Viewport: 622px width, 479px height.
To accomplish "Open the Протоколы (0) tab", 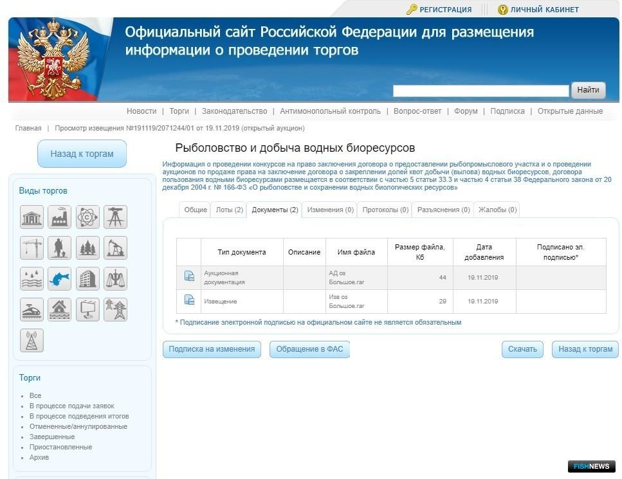I will click(385, 210).
